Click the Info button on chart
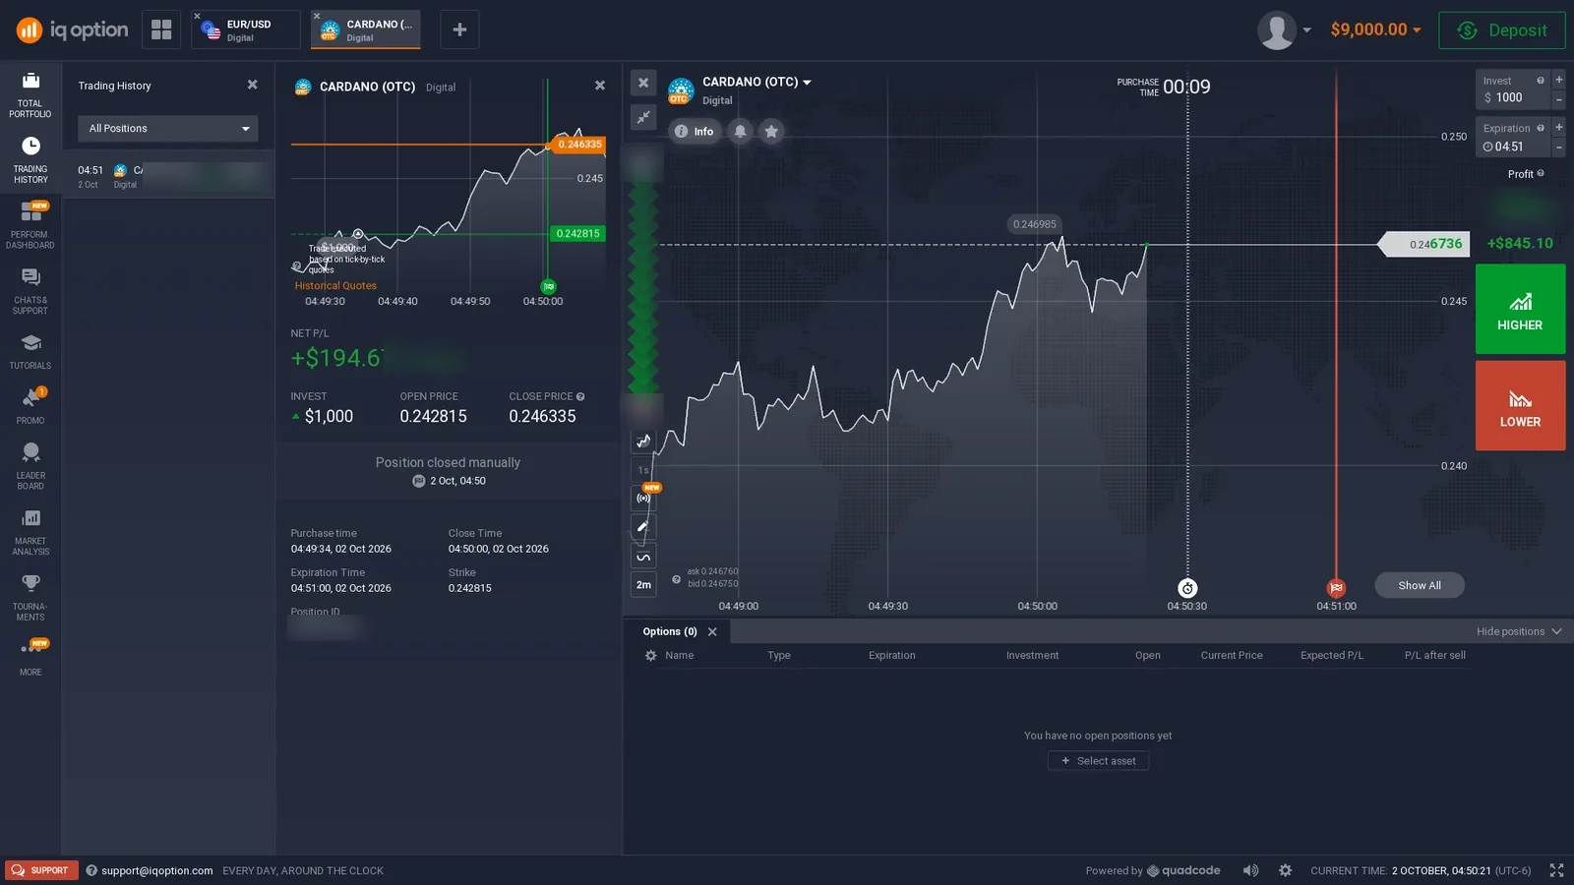 coord(695,131)
